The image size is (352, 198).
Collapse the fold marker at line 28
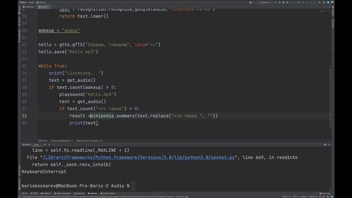(x=37, y=87)
